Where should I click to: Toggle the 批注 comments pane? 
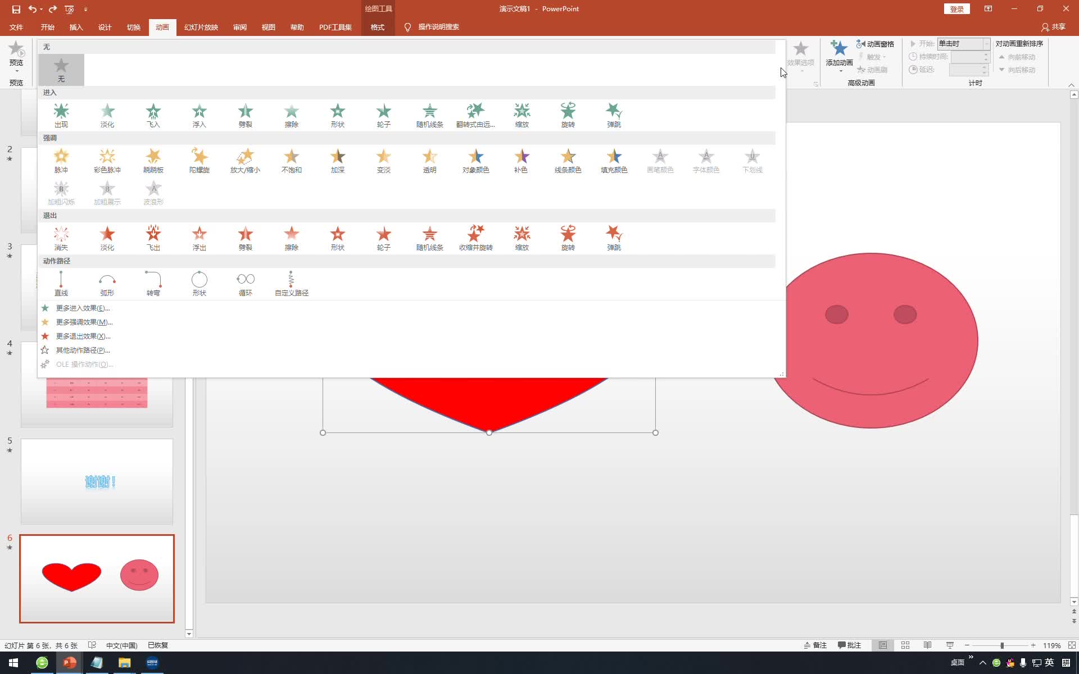pyautogui.click(x=849, y=645)
